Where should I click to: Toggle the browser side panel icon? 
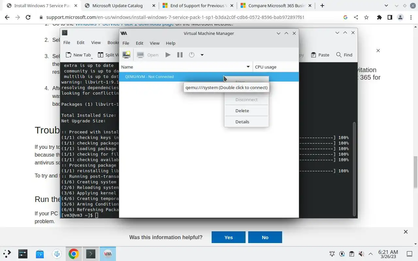390,17
